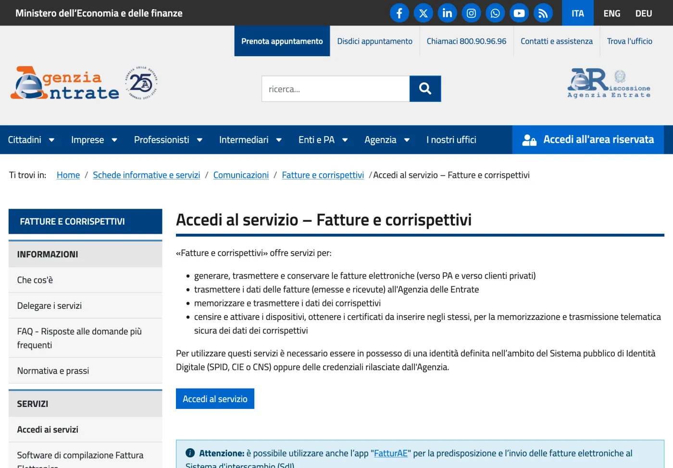The height and width of the screenshot is (468, 673).
Task: Click the user padlock icon in Accedi all'area riservata
Action: point(529,140)
